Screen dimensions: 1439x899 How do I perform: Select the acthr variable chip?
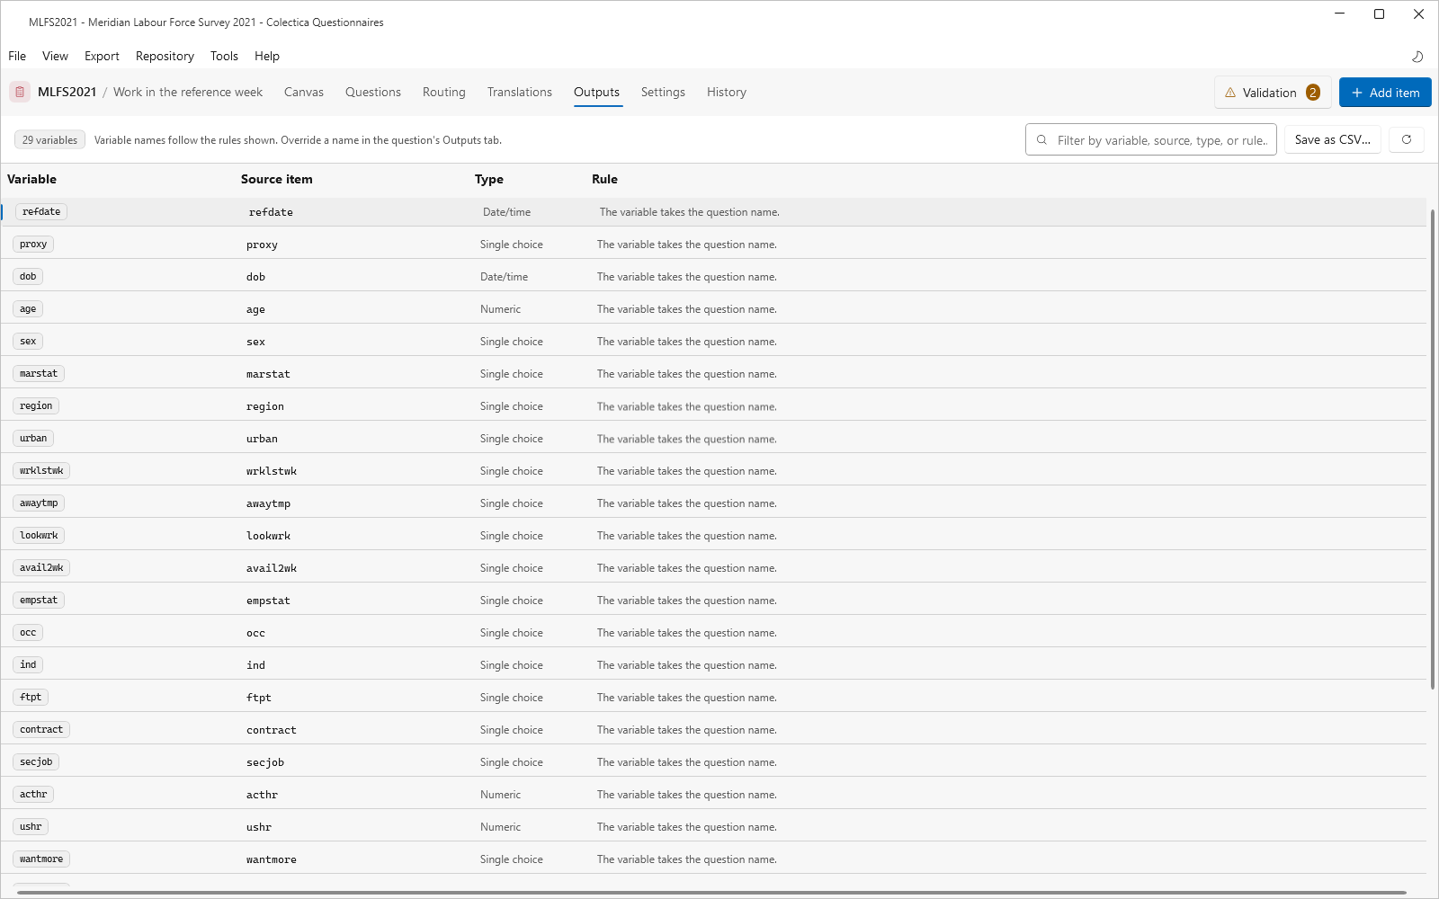click(33, 795)
